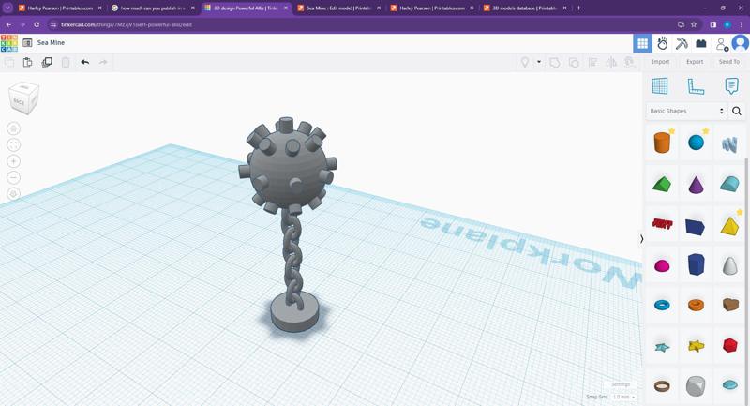Click the invite people icon
This screenshot has width=750, height=406.
[x=722, y=44]
